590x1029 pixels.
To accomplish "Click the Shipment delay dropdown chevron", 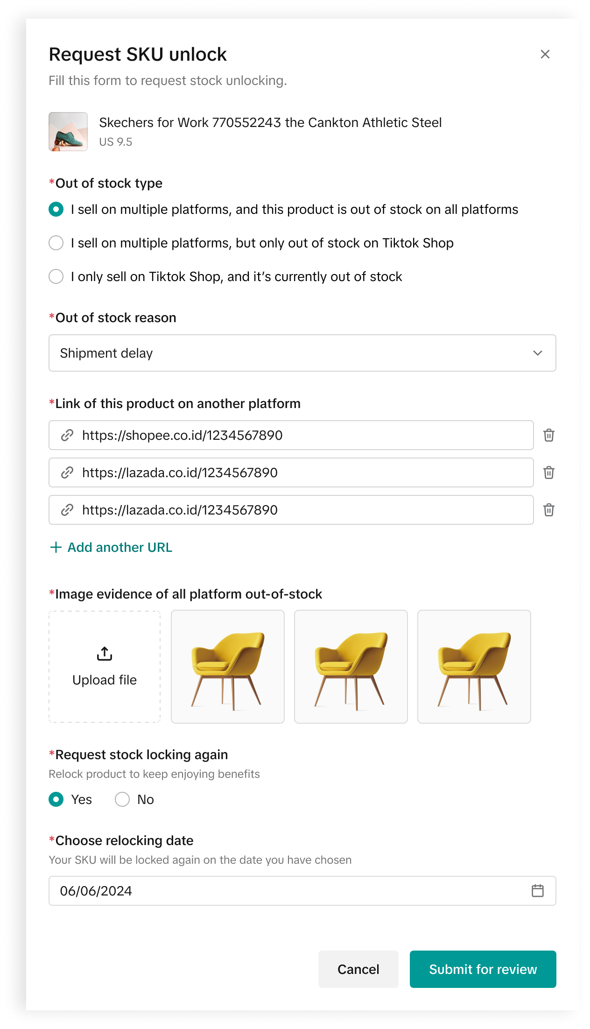I will pyautogui.click(x=537, y=353).
